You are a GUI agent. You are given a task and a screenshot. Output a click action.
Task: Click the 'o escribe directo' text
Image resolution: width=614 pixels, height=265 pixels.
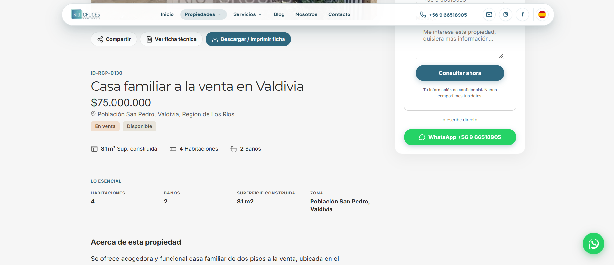click(x=460, y=120)
